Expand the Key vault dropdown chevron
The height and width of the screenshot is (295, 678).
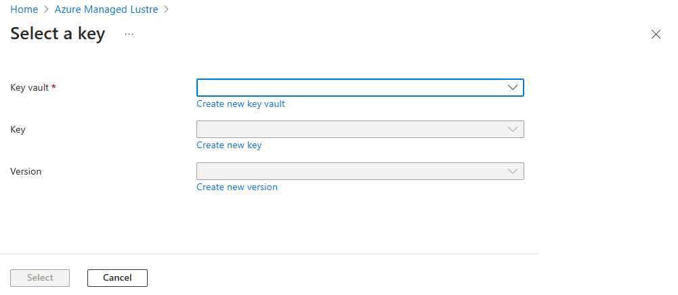point(513,88)
